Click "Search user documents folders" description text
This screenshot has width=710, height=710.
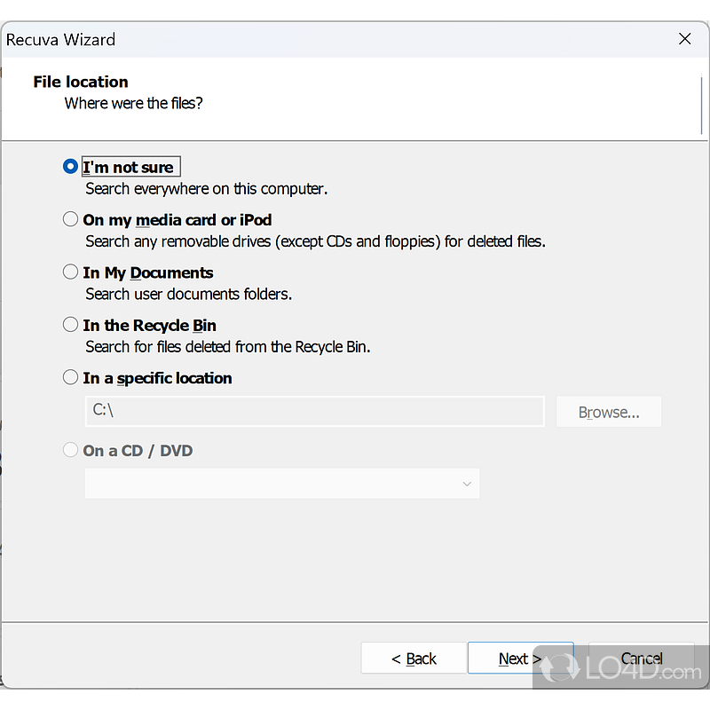(188, 294)
